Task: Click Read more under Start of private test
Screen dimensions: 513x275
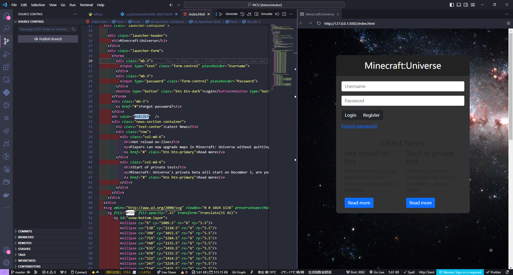Action: [x=420, y=203]
